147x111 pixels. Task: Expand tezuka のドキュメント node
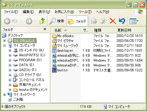coord(10,90)
